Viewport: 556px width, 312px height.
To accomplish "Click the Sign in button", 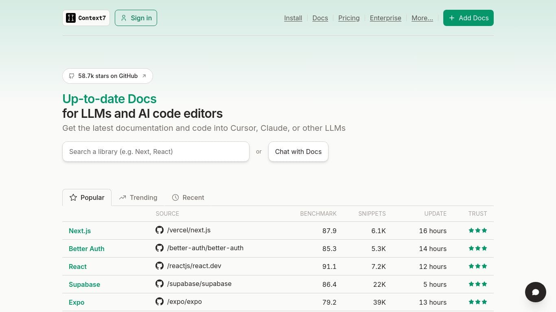I will 136,18.
